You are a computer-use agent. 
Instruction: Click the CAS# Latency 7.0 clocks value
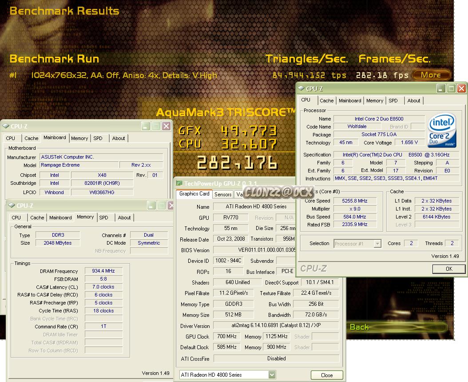click(103, 287)
